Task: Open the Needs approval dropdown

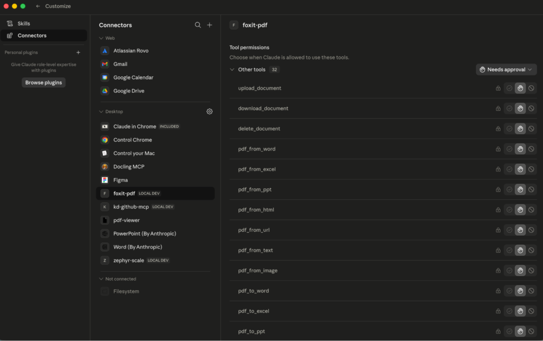Action: coord(506,69)
